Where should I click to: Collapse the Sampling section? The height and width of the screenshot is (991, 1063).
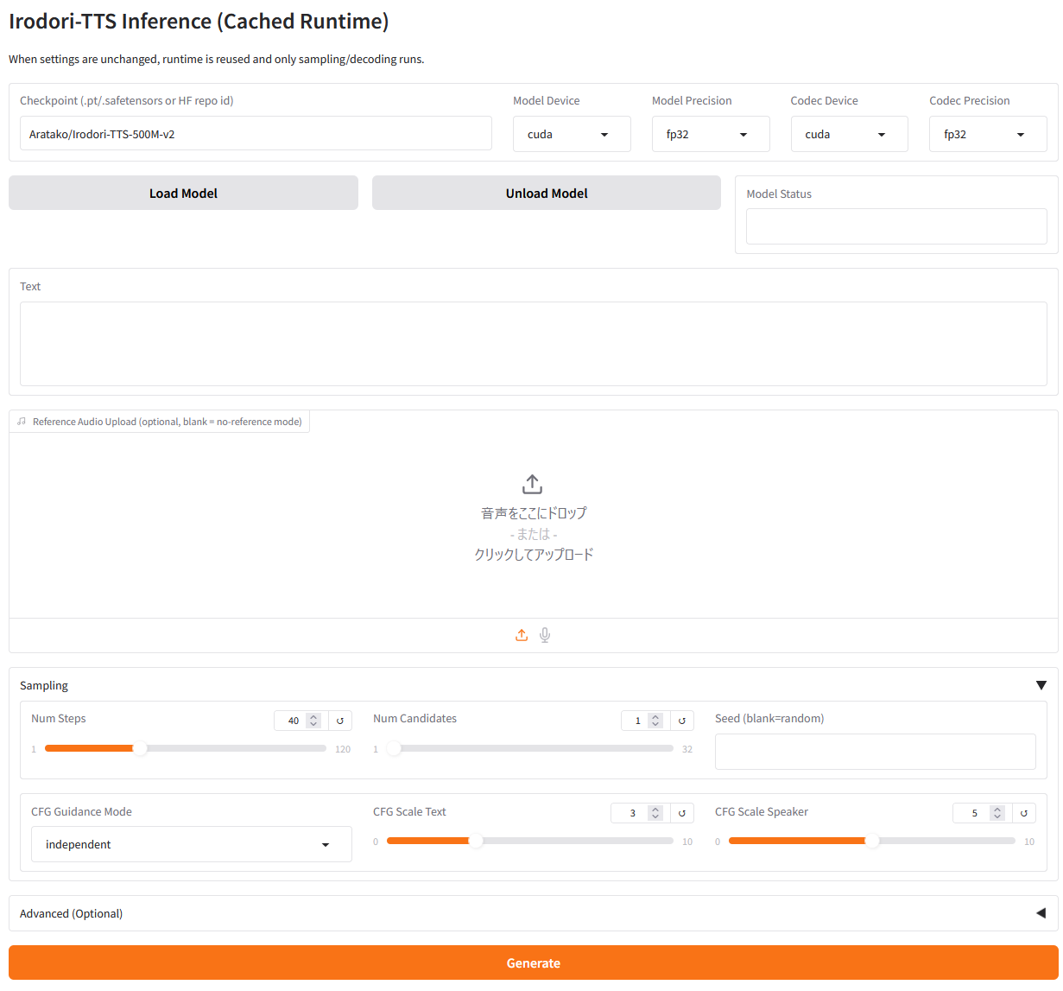1041,685
